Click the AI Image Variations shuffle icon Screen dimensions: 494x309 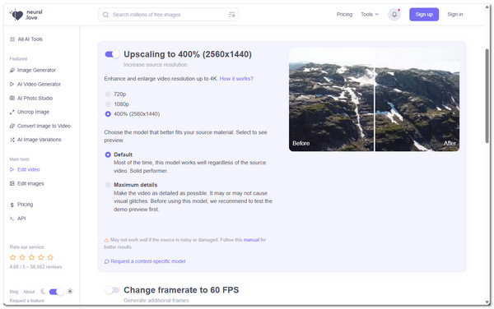(12, 140)
